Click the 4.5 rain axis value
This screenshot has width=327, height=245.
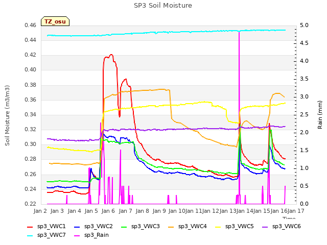tap(304, 43)
